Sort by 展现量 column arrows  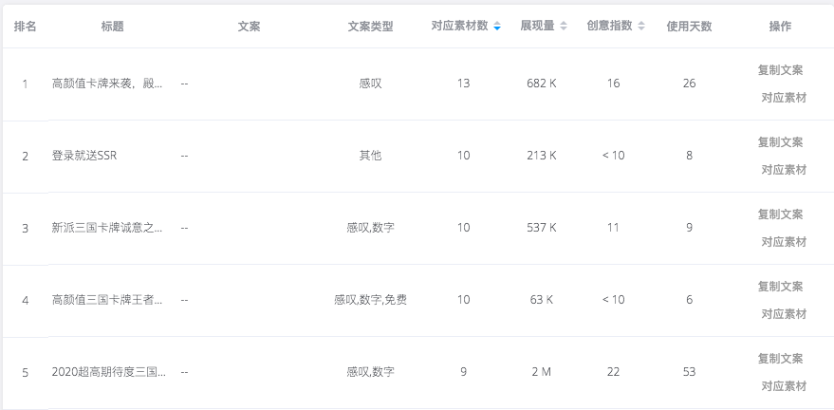pyautogui.click(x=564, y=26)
